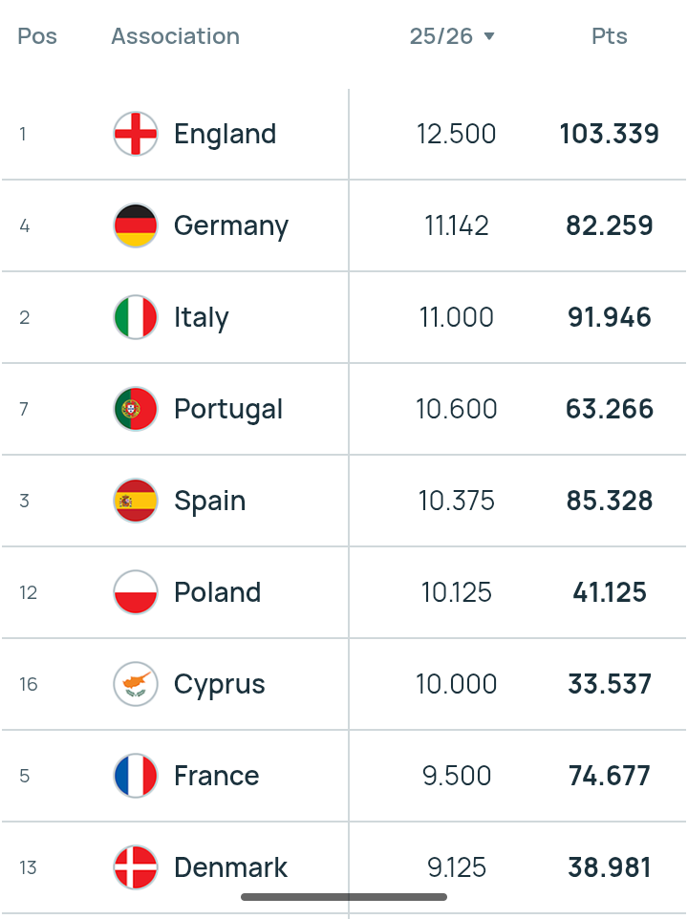Click the Spain flag icon
This screenshot has height=919, width=688.
136,501
